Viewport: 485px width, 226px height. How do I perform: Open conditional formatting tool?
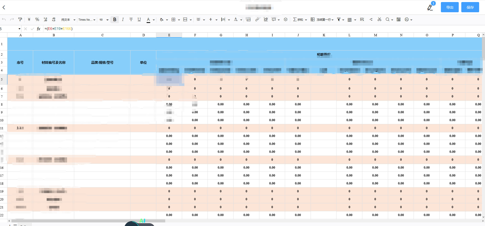[x=350, y=20]
